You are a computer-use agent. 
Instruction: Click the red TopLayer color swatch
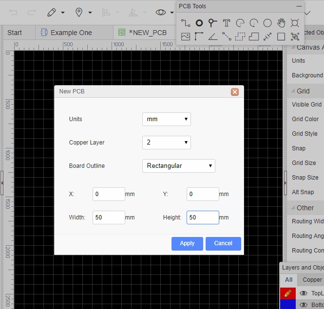pos(287,293)
